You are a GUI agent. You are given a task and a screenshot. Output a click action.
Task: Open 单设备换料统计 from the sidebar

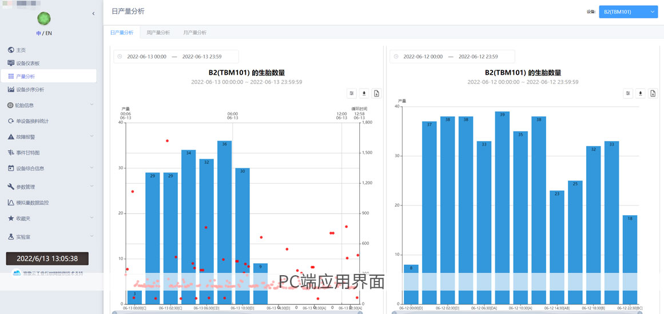(x=32, y=121)
